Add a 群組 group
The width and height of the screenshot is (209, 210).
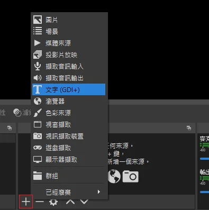(x=69, y=176)
